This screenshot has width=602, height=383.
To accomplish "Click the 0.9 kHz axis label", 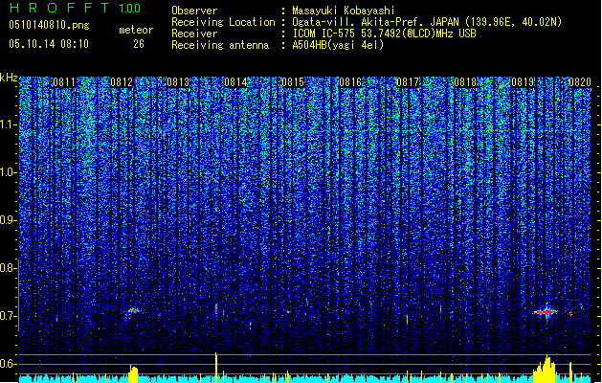I will [8, 220].
